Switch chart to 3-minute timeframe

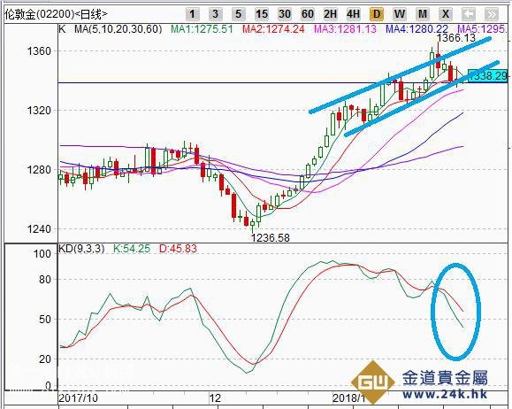[215, 14]
